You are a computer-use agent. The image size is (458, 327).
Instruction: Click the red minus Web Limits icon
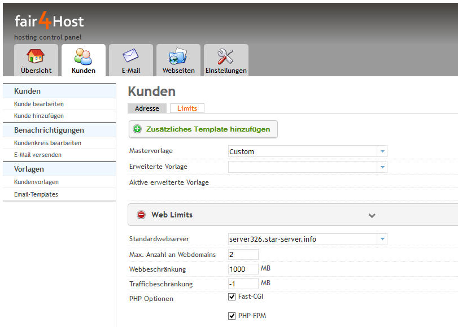pos(141,215)
